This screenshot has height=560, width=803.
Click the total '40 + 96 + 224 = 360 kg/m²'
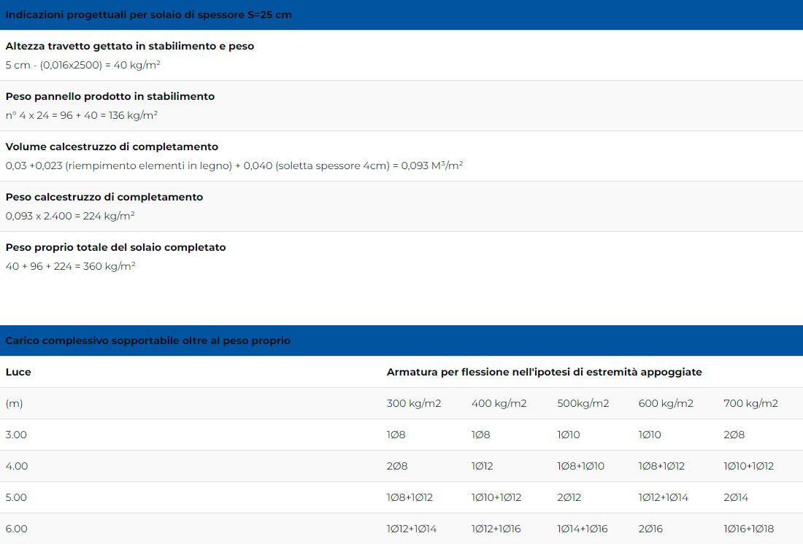70,266
